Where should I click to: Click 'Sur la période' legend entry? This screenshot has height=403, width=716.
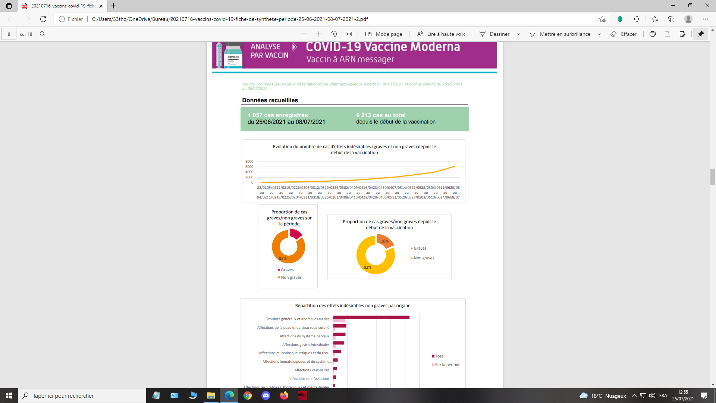point(446,365)
